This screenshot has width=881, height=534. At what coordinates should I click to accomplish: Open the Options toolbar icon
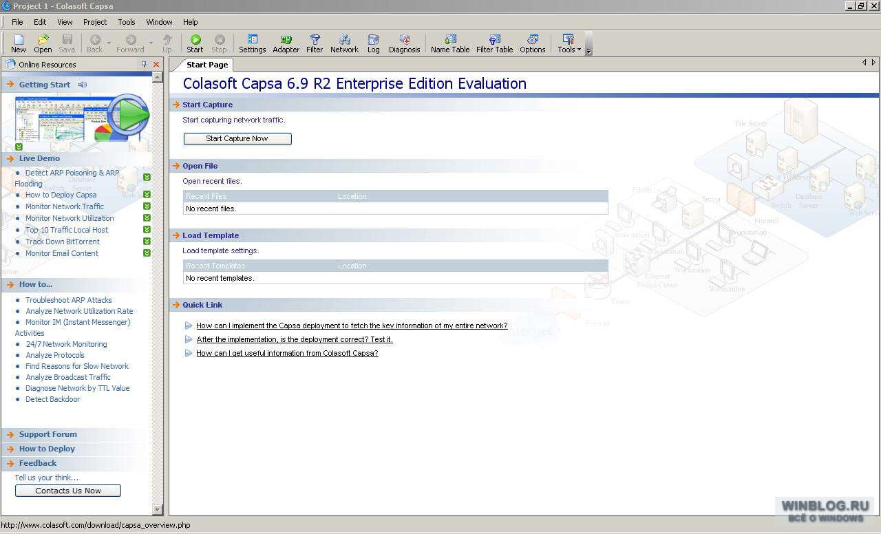(x=533, y=44)
